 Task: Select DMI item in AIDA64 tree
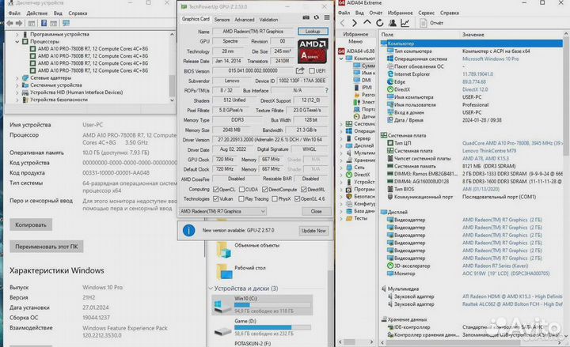366,80
